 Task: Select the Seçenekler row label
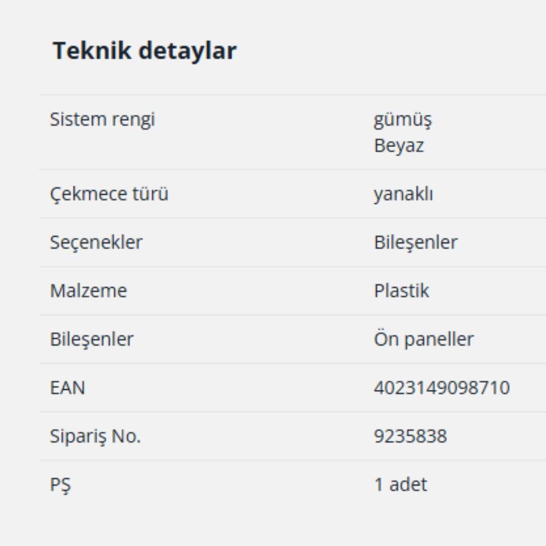click(x=96, y=242)
